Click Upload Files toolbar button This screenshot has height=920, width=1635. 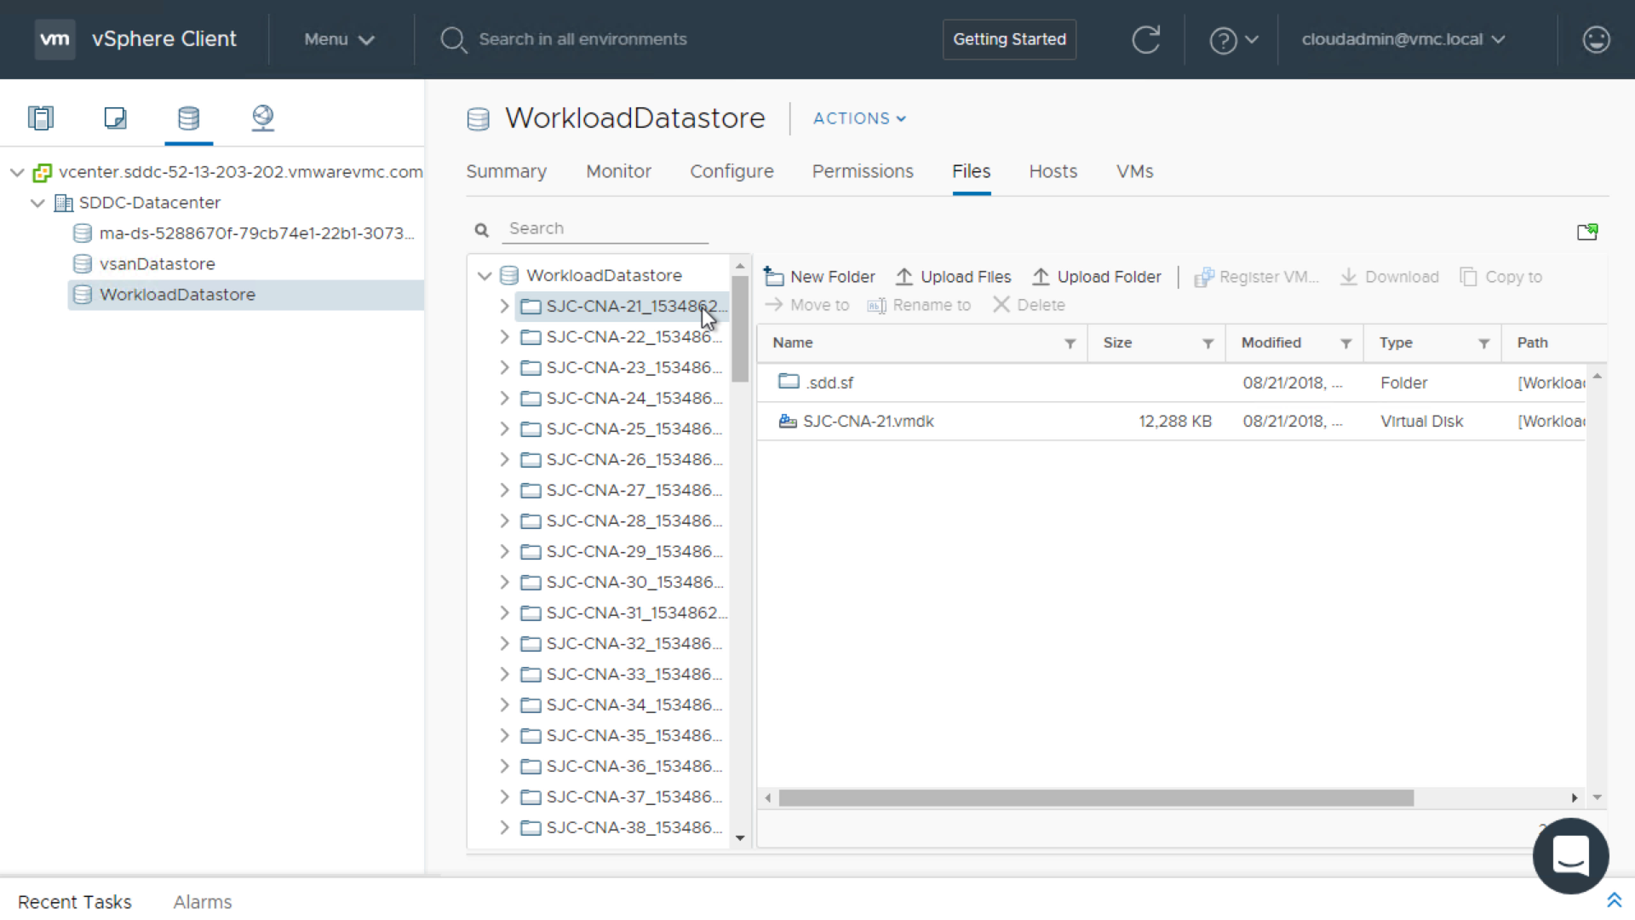[x=953, y=277]
